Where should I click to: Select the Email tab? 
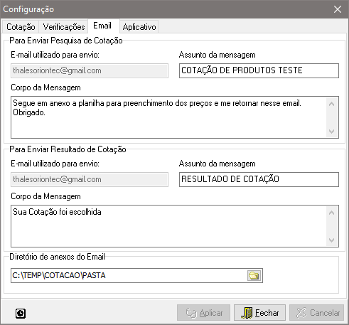tap(102, 26)
